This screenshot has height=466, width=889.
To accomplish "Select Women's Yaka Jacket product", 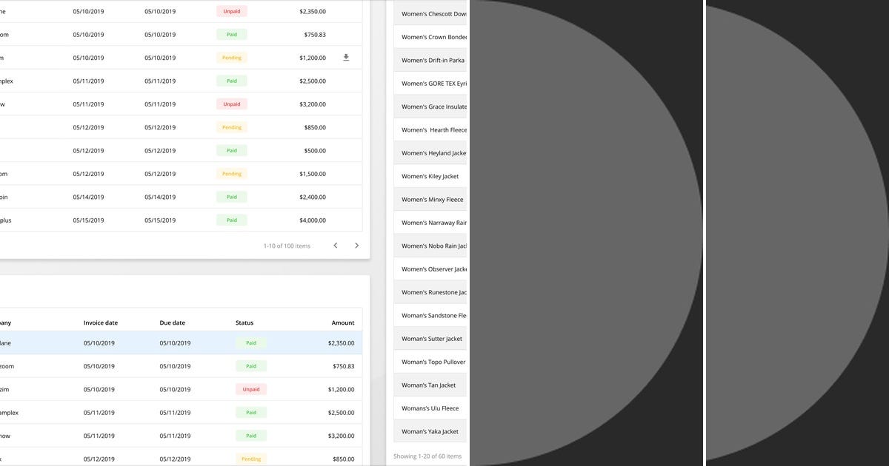I will coord(430,431).
